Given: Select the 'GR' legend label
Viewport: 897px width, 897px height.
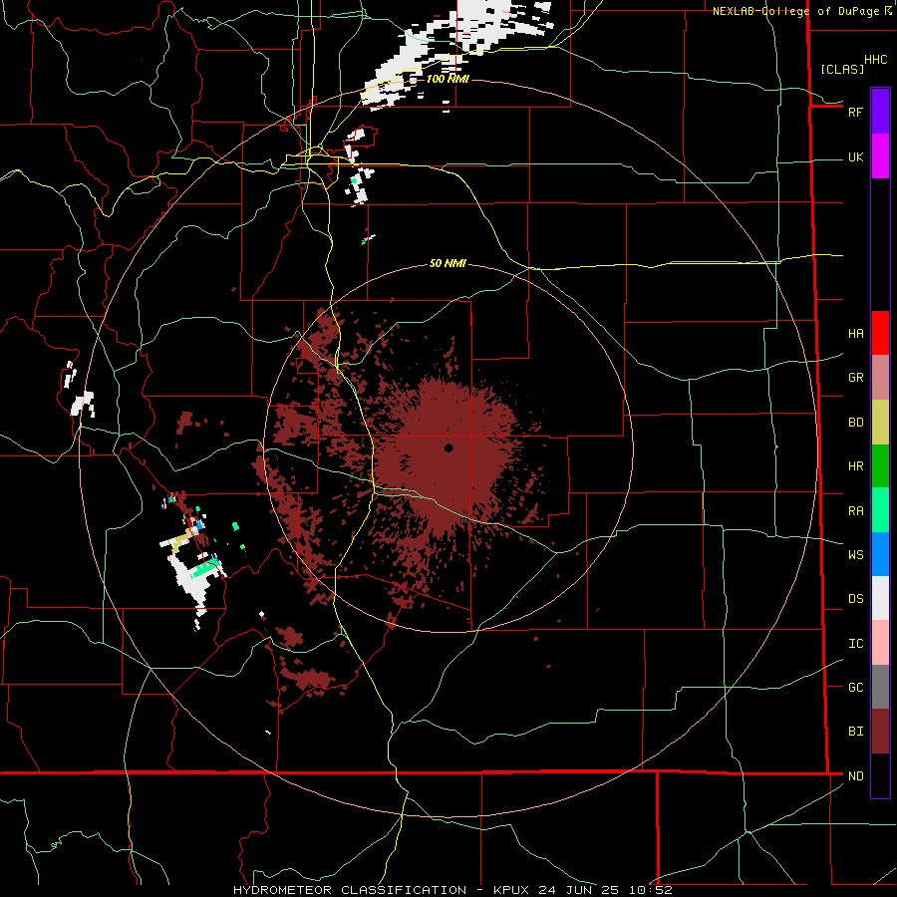Looking at the screenshot, I should pos(855,378).
